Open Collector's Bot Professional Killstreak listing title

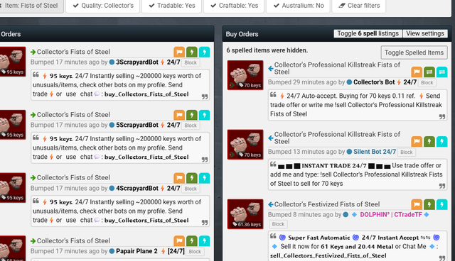pyautogui.click(x=337, y=68)
